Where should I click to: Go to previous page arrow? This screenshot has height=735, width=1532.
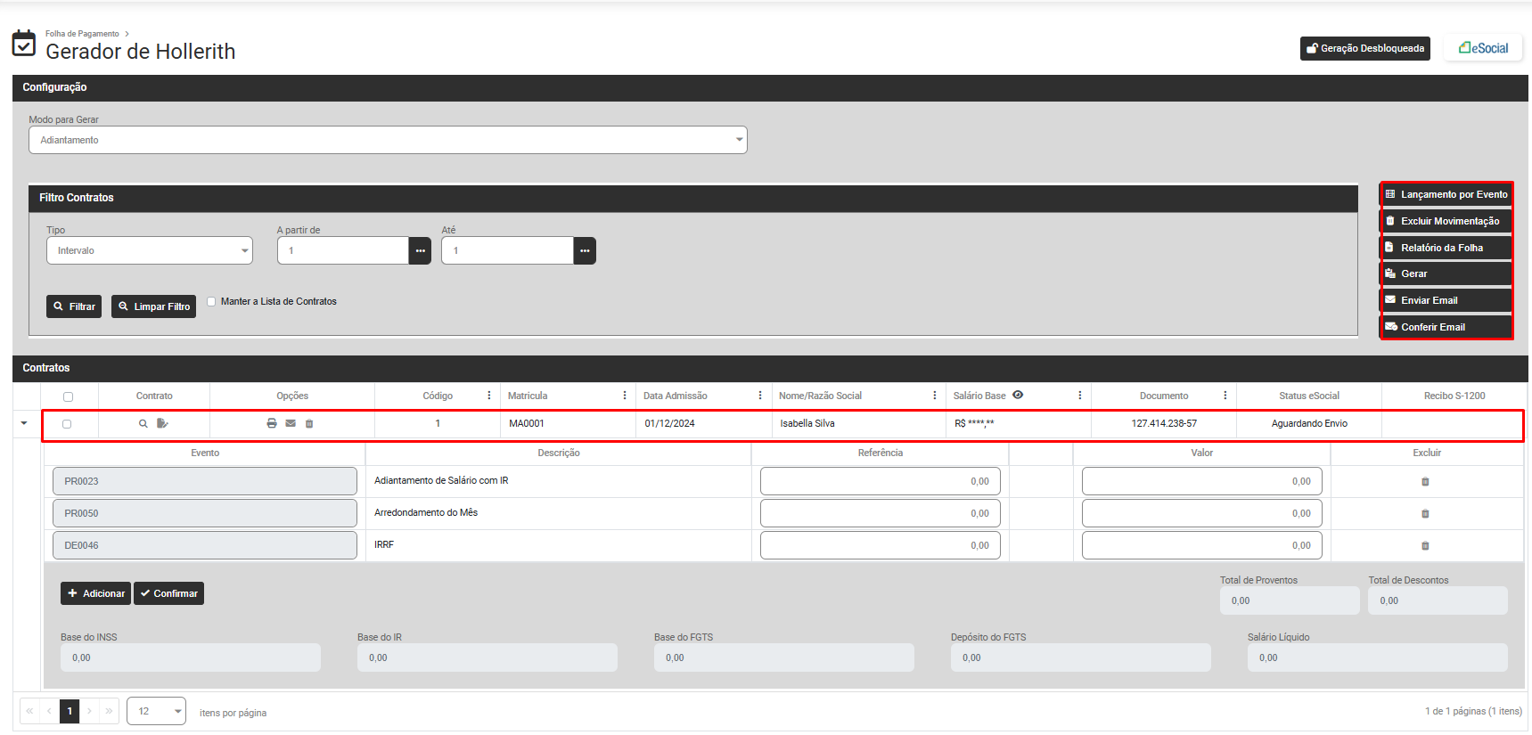49,711
